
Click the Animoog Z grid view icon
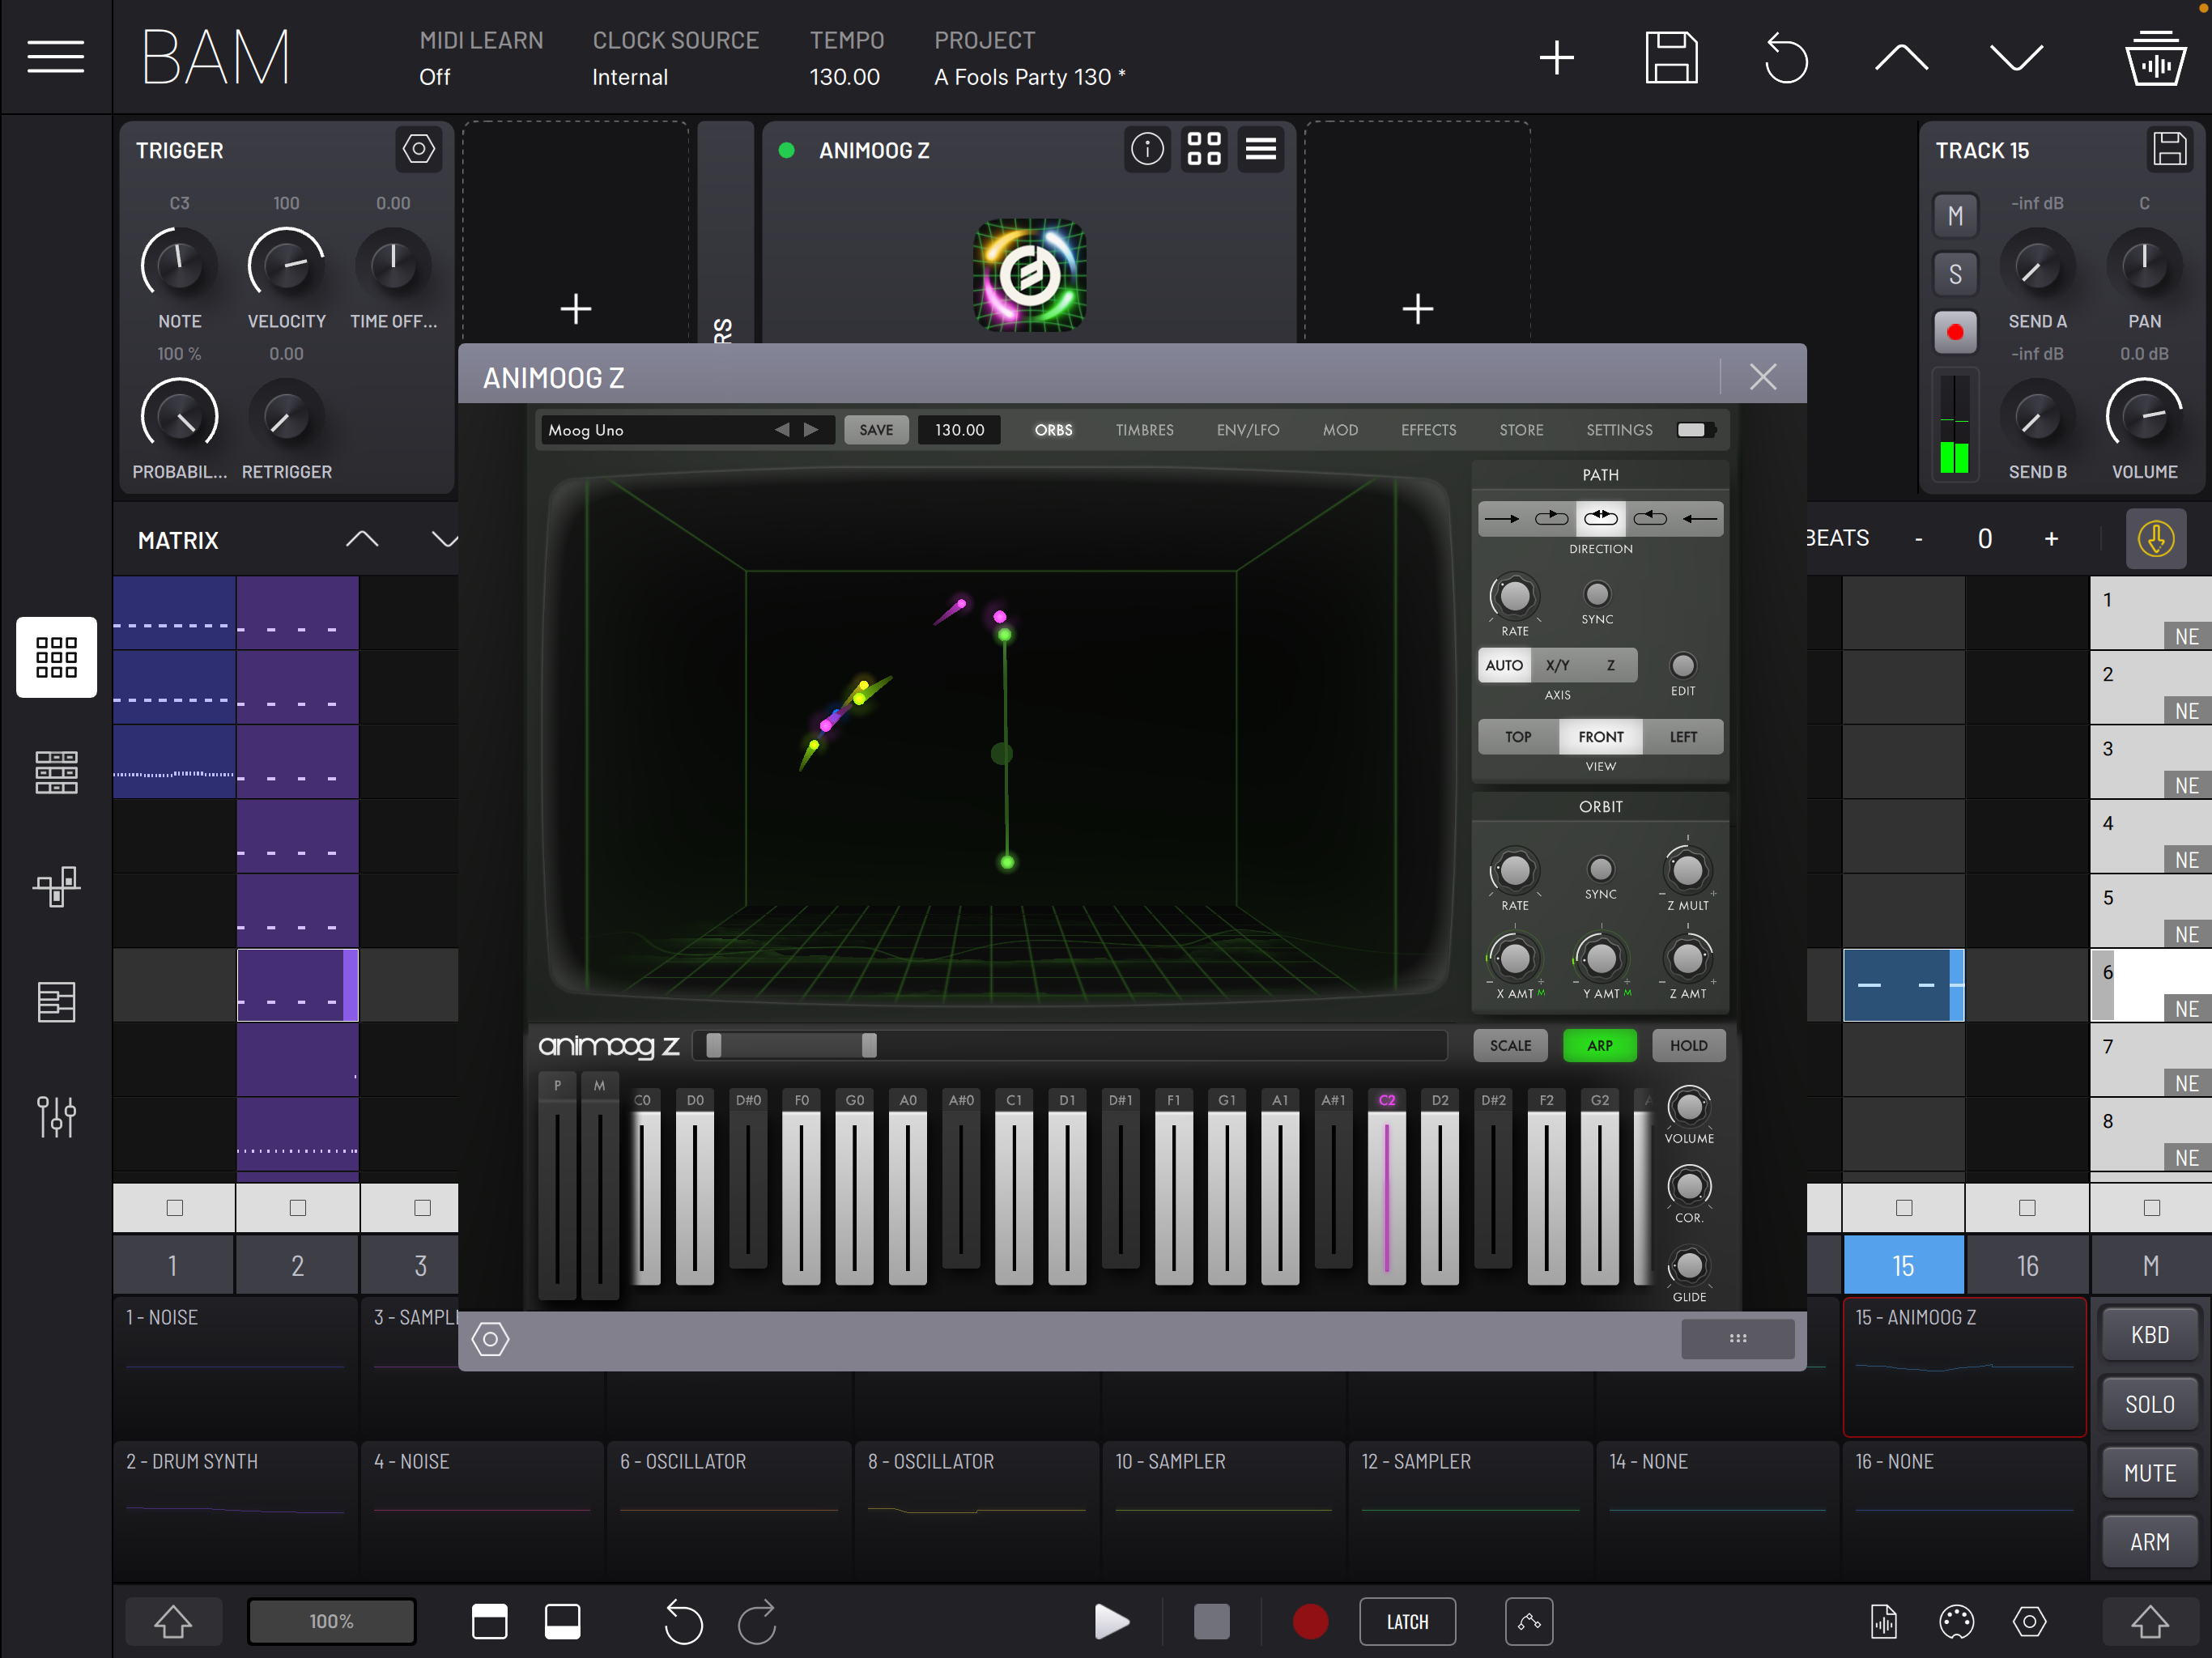pyautogui.click(x=1203, y=150)
